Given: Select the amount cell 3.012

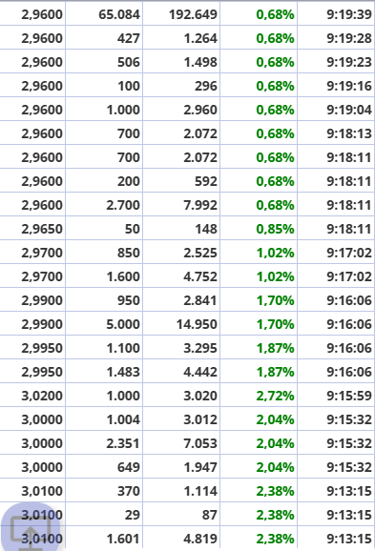Looking at the screenshot, I should tap(181, 418).
